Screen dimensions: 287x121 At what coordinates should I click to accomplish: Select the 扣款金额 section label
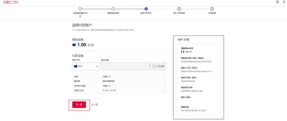(78, 56)
